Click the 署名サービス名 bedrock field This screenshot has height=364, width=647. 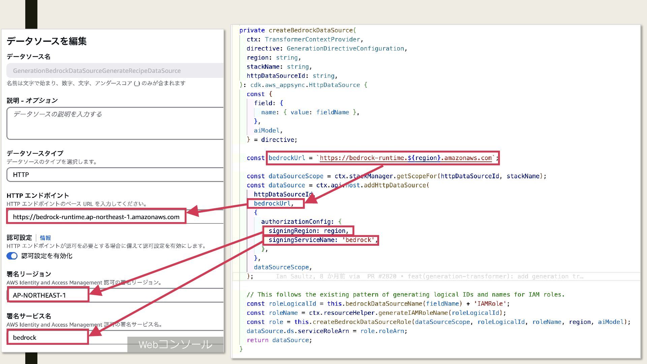pyautogui.click(x=47, y=338)
